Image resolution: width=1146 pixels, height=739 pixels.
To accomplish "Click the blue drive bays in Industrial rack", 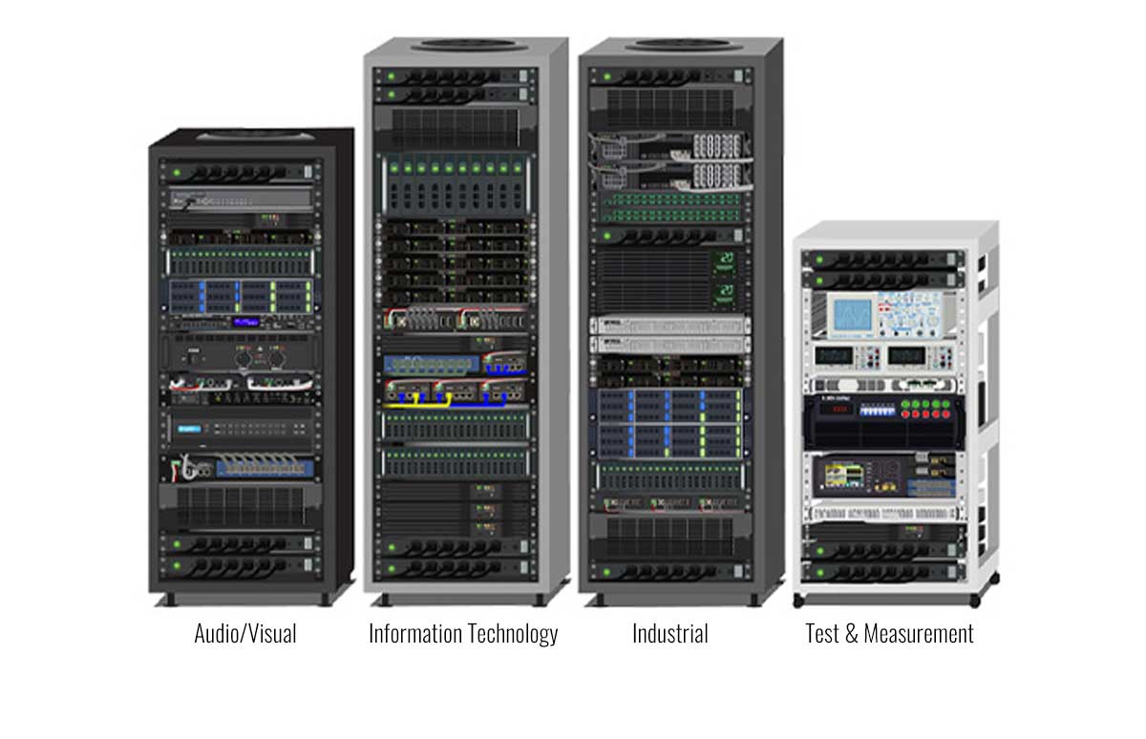I will [669, 423].
